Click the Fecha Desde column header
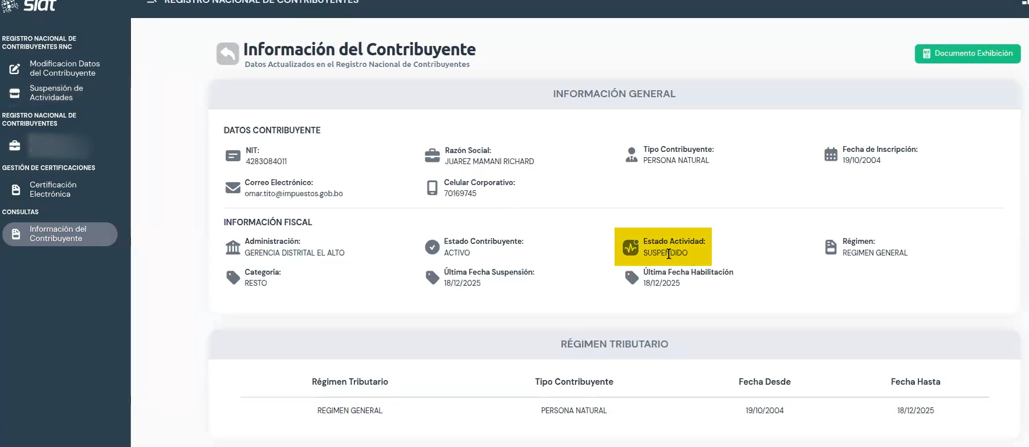Image resolution: width=1029 pixels, height=447 pixels. (764, 382)
